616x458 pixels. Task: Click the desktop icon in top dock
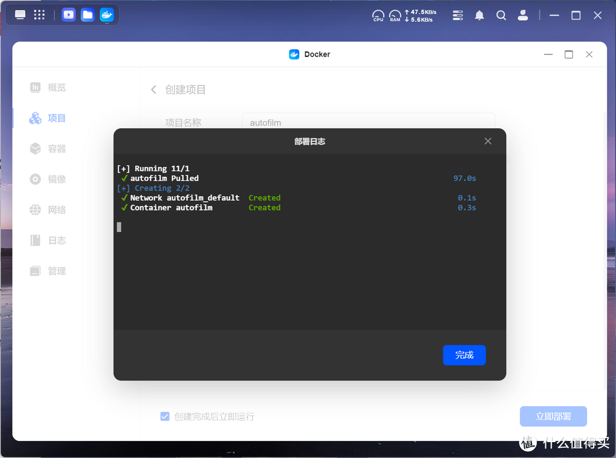pos(21,15)
